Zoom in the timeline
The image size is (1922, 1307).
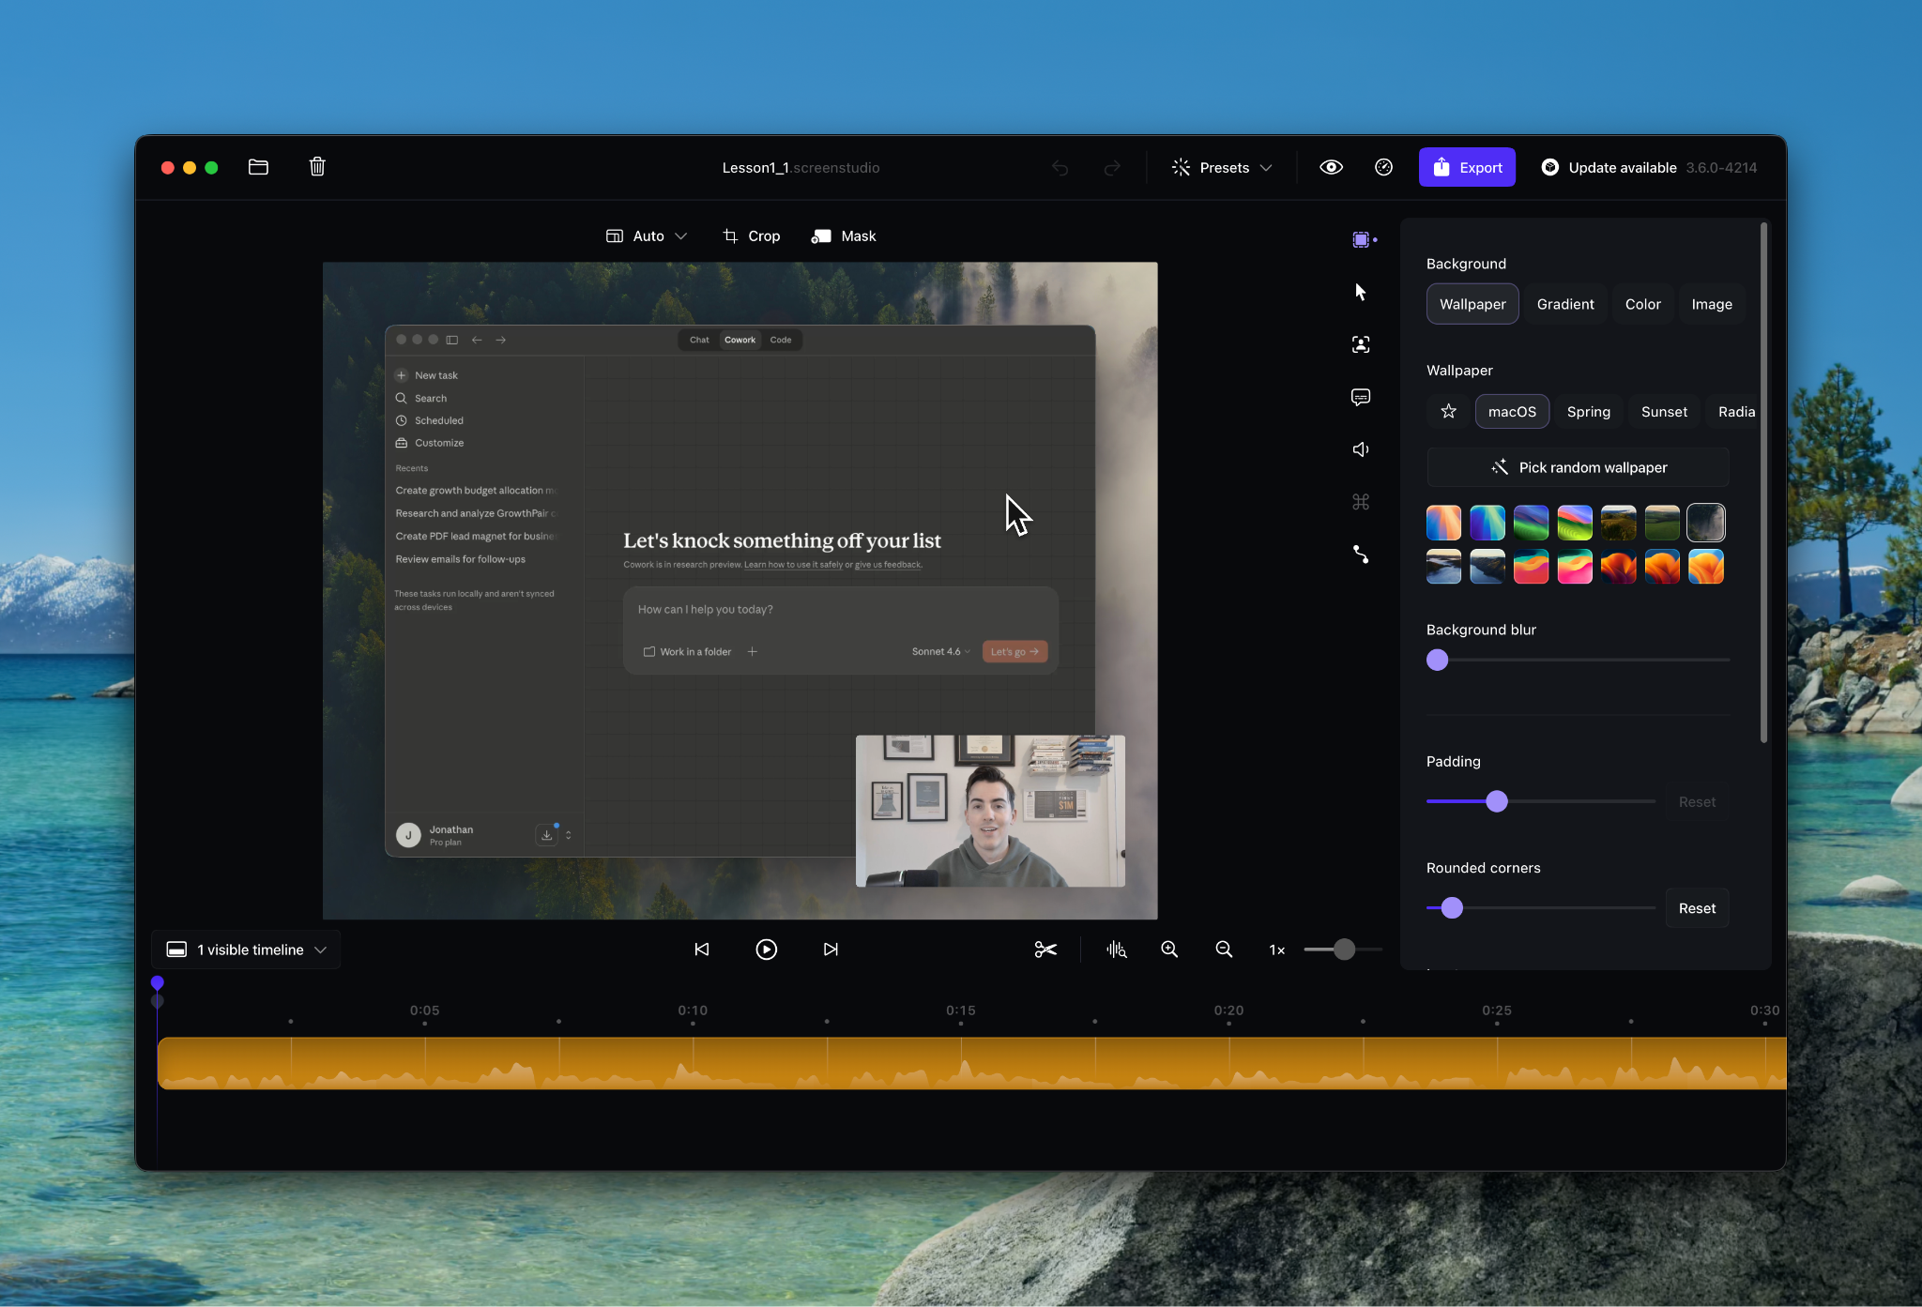(x=1169, y=950)
